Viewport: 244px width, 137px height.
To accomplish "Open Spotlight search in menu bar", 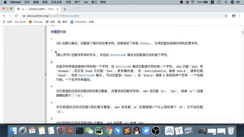I will click(x=226, y=2).
